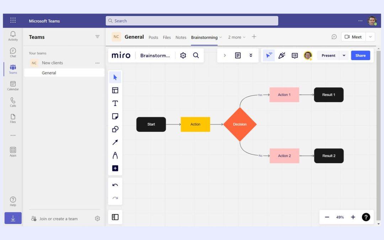Screen dimensions: 384x240
Task: Open Chat in the Teams sidebar
Action: pyautogui.click(x=13, y=52)
